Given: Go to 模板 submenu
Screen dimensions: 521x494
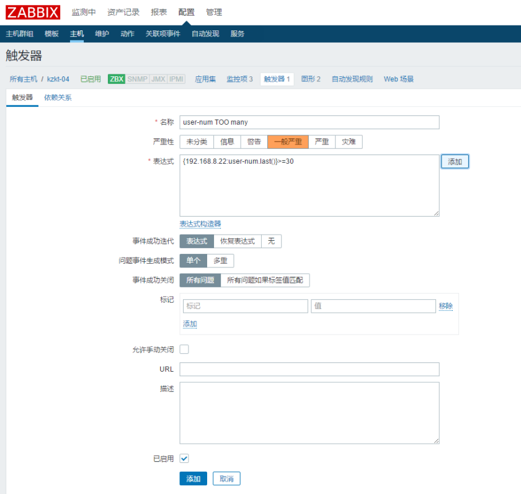Looking at the screenshot, I should point(51,34).
